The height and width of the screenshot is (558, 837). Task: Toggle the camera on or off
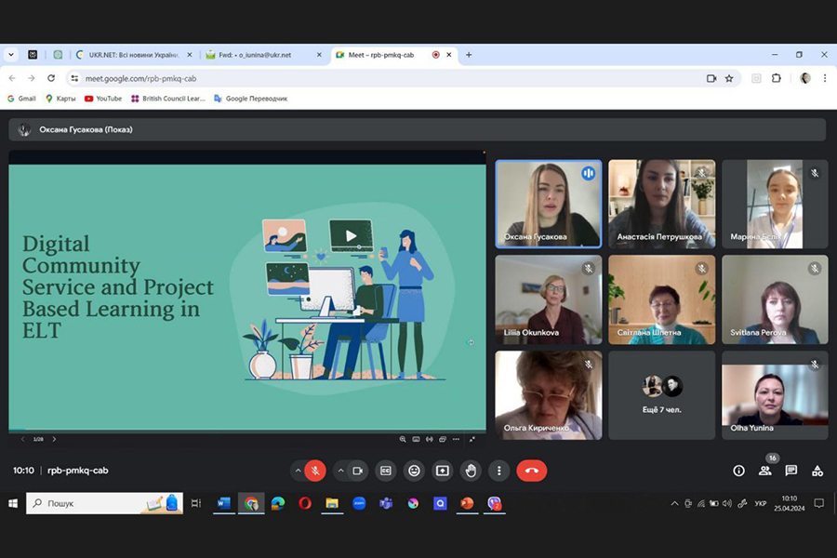pos(358,471)
